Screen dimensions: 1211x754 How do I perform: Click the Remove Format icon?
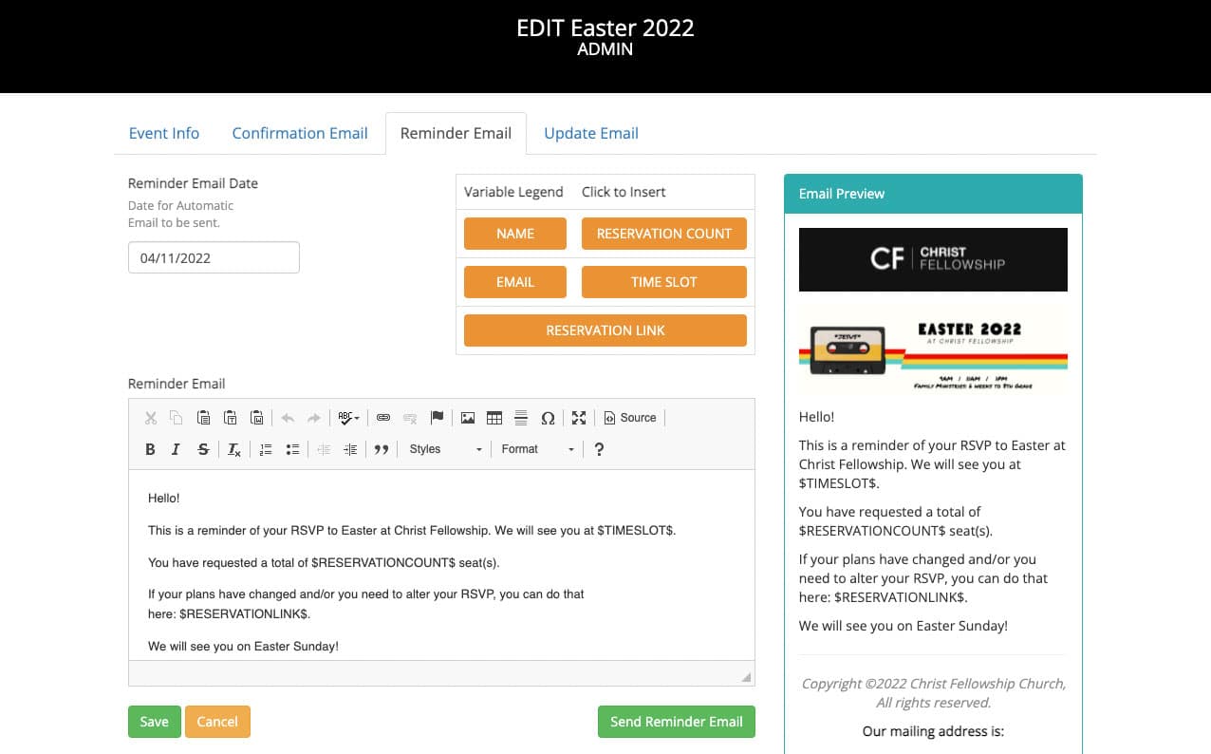click(x=234, y=449)
